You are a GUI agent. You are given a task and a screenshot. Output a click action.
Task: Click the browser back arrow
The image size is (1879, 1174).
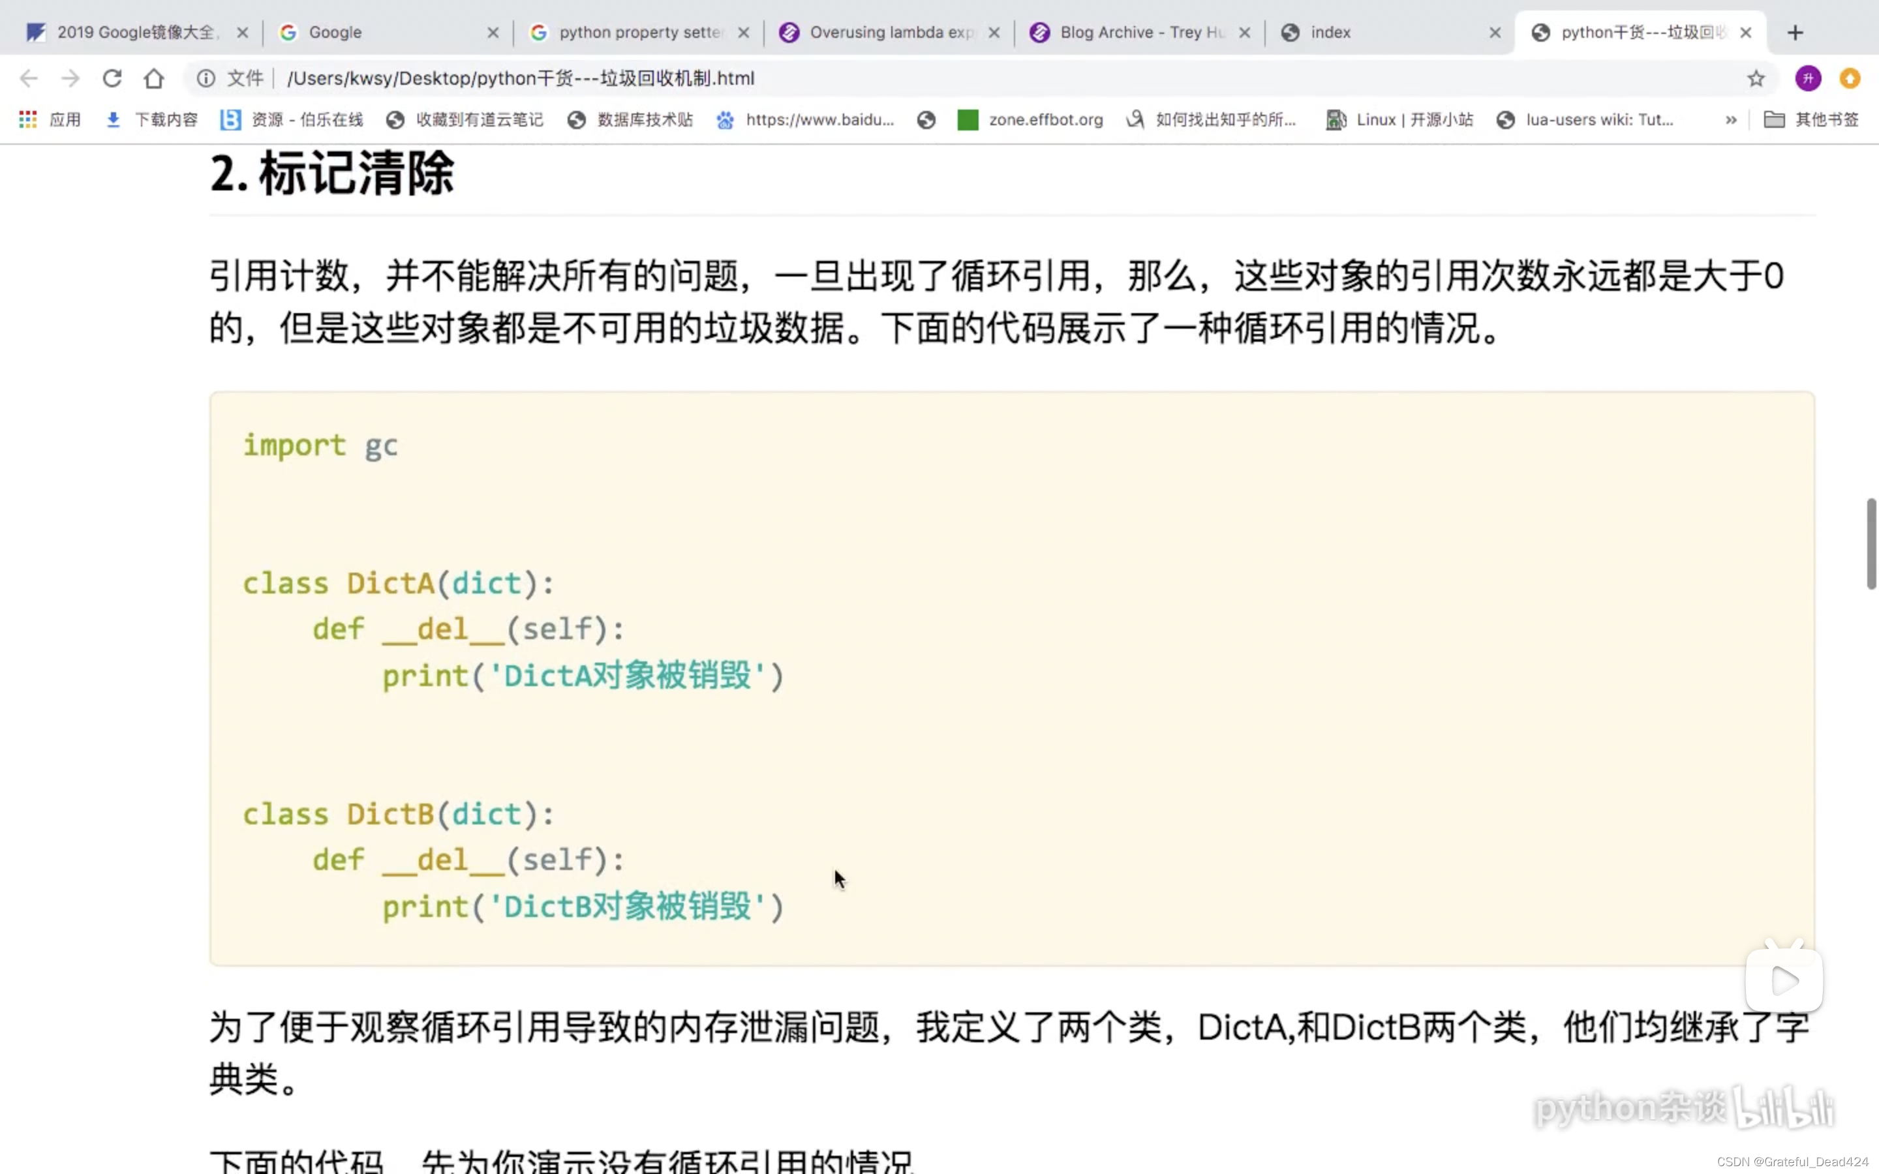[x=29, y=78]
